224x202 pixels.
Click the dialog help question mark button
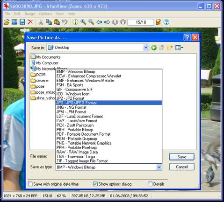[187, 37]
